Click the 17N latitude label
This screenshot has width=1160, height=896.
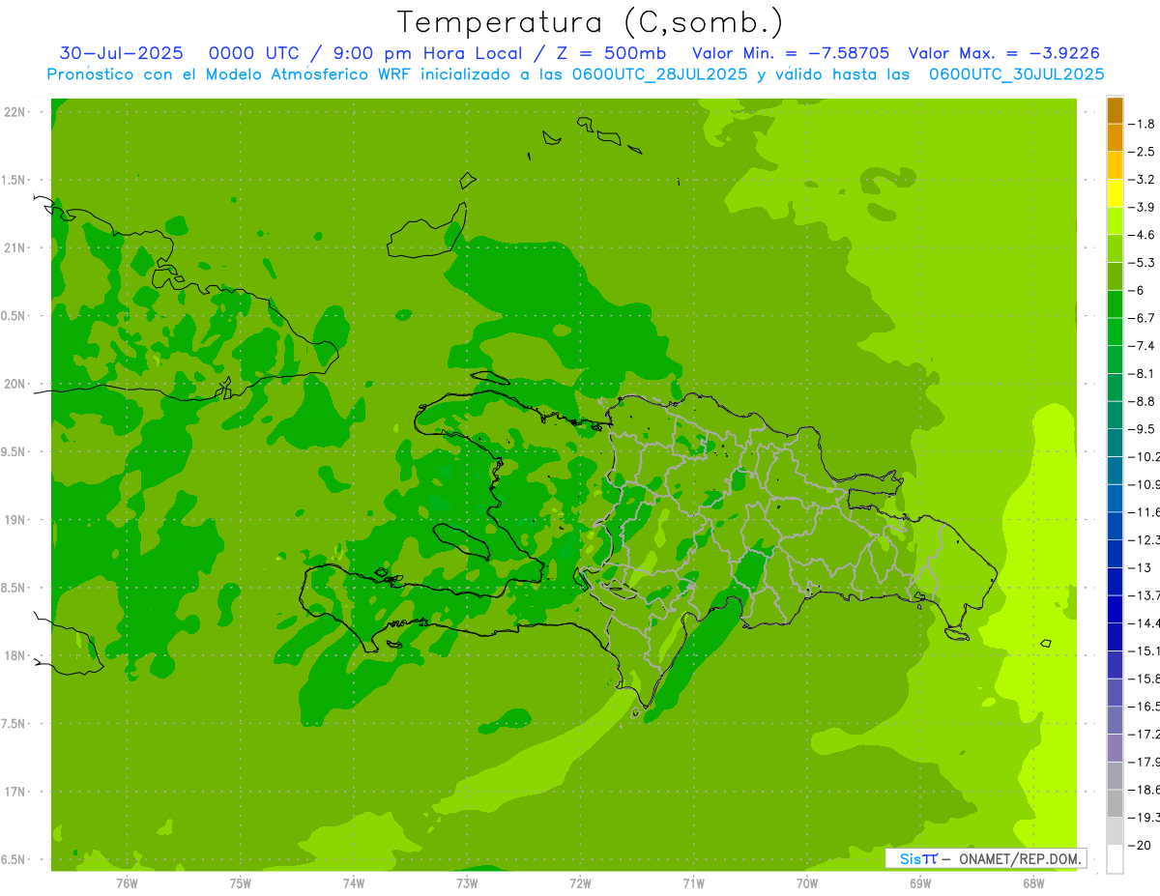pos(15,793)
